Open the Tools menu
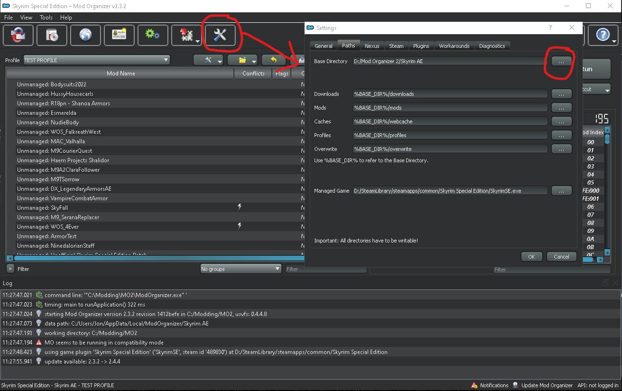Viewport: 622px width, 391px height. (x=46, y=18)
